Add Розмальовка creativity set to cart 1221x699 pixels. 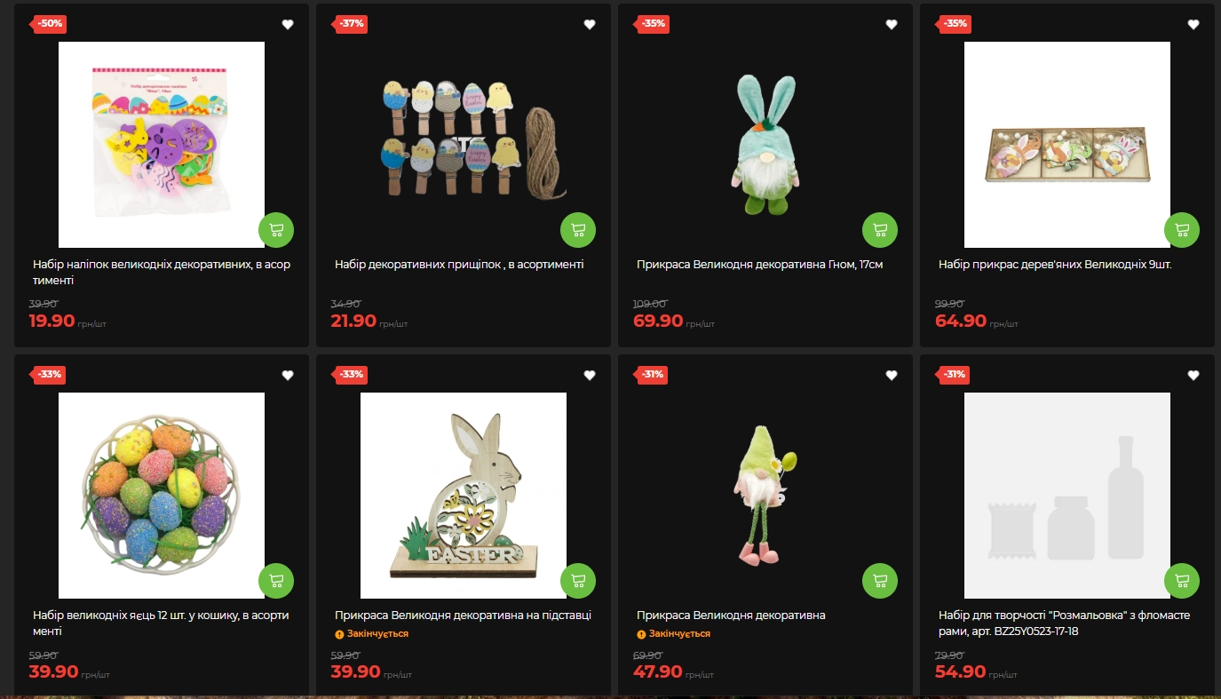click(1182, 581)
